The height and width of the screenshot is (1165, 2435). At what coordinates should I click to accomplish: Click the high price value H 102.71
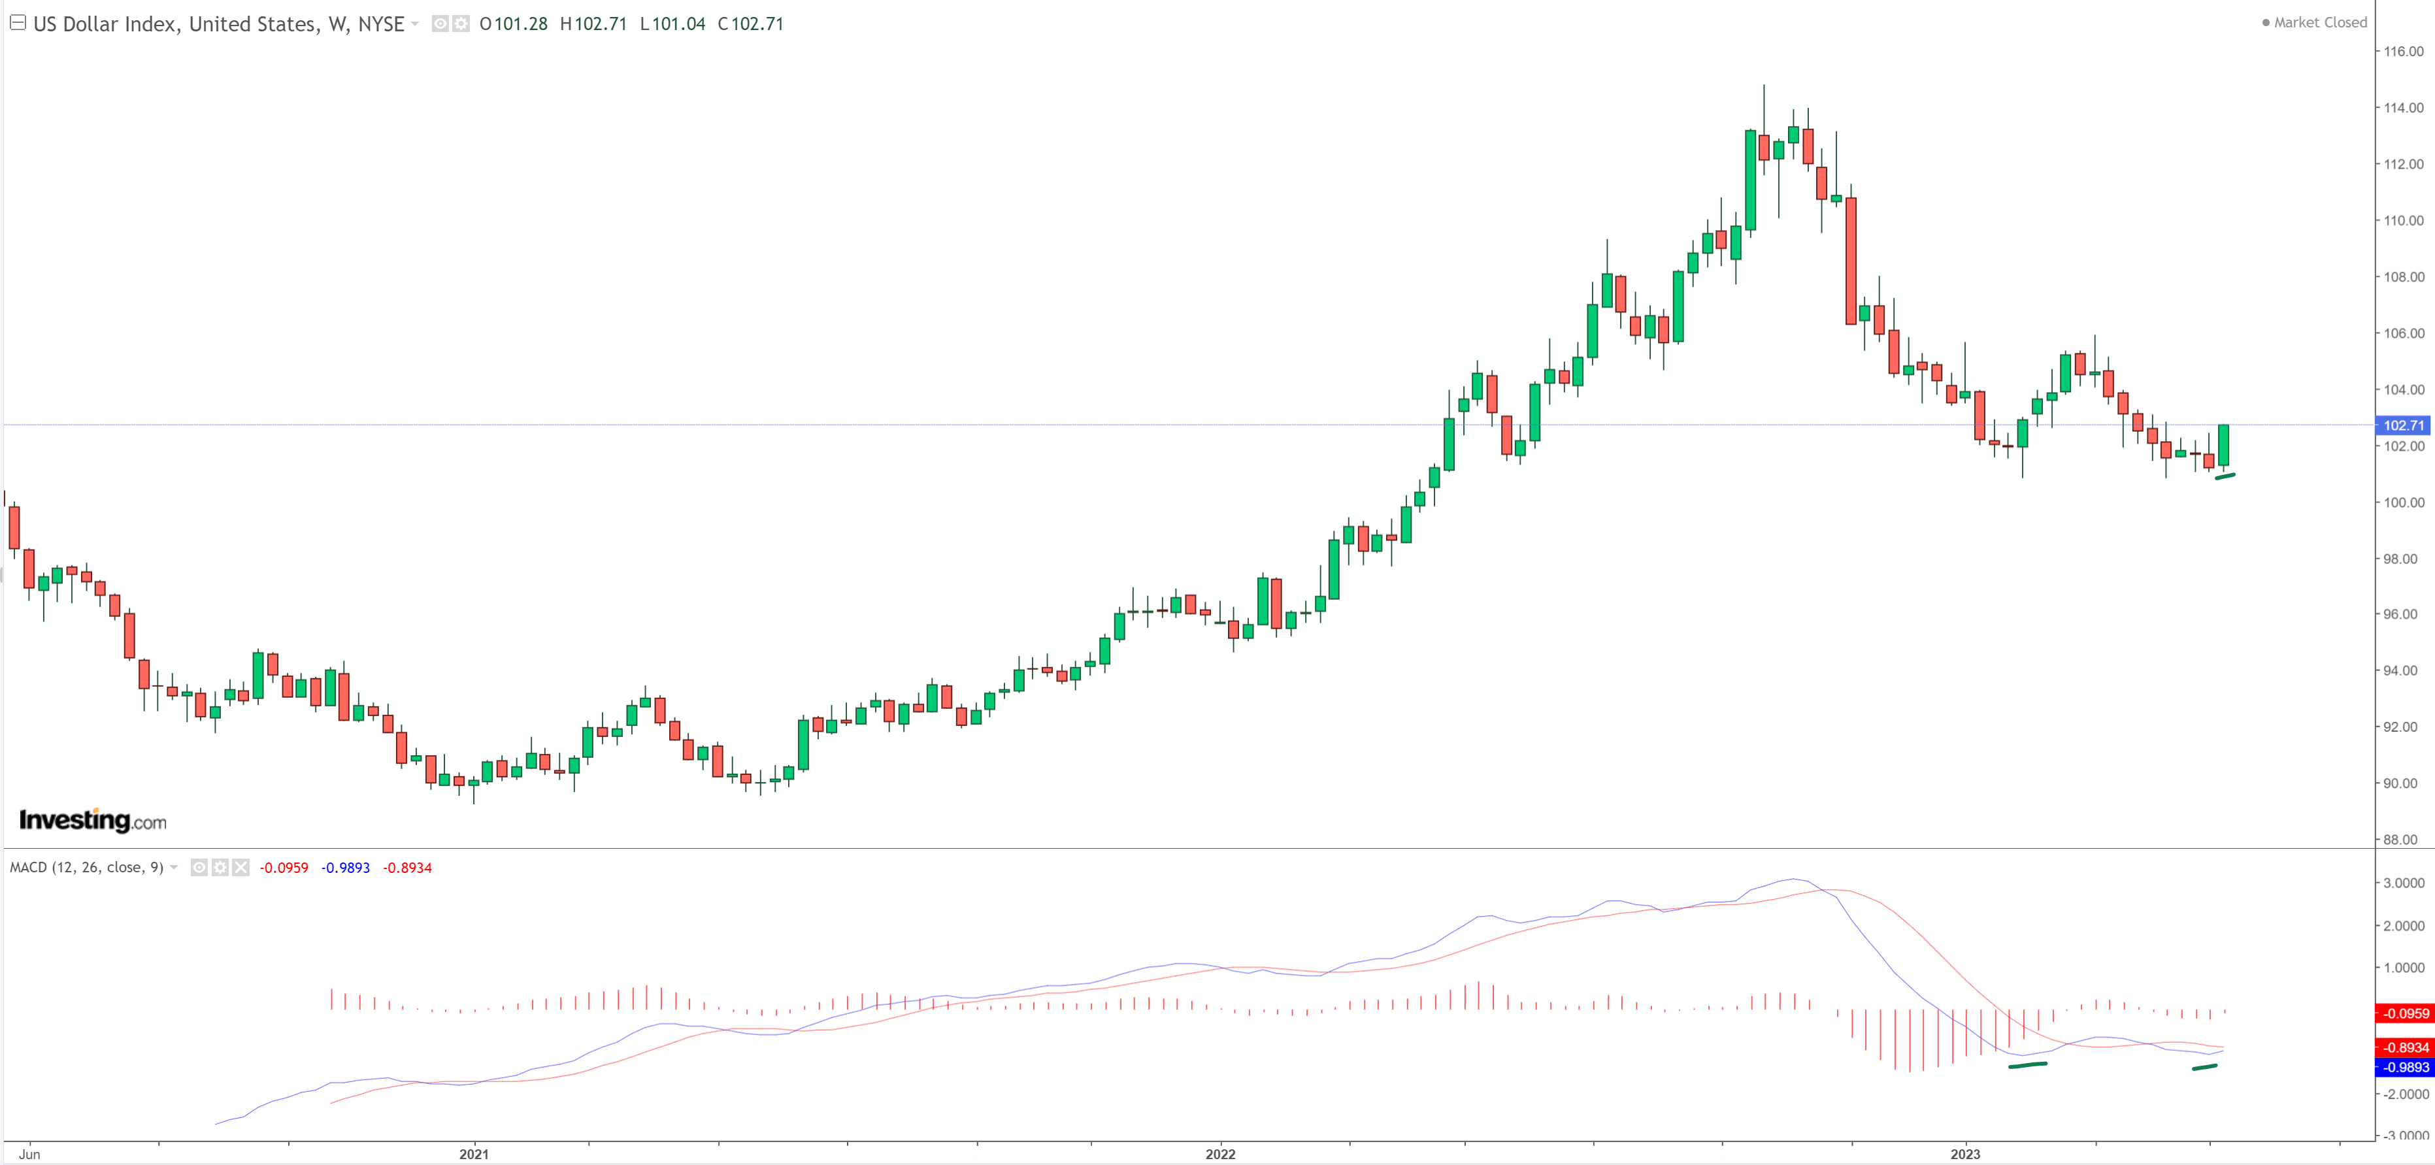tap(593, 24)
